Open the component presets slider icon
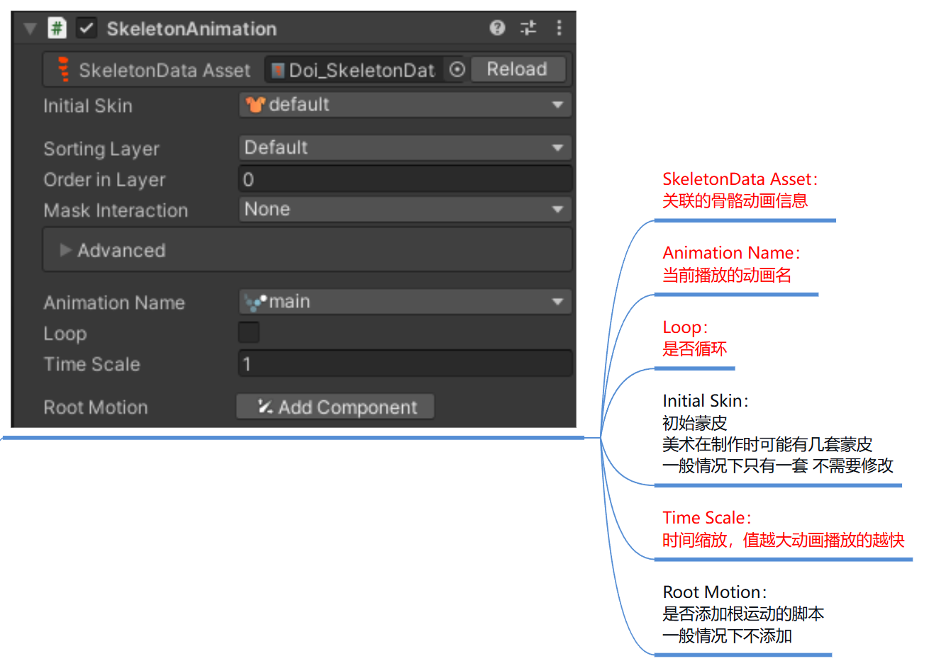Screen dimensions: 946x661 528,28
